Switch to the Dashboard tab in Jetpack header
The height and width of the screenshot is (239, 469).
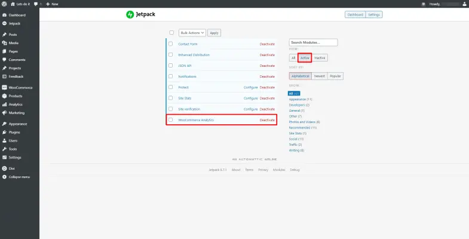tap(355, 15)
